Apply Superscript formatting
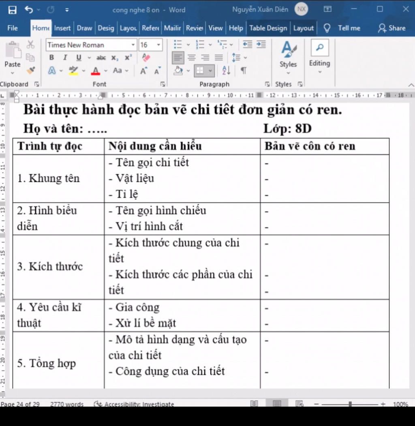The height and width of the screenshot is (426, 415). [x=128, y=58]
